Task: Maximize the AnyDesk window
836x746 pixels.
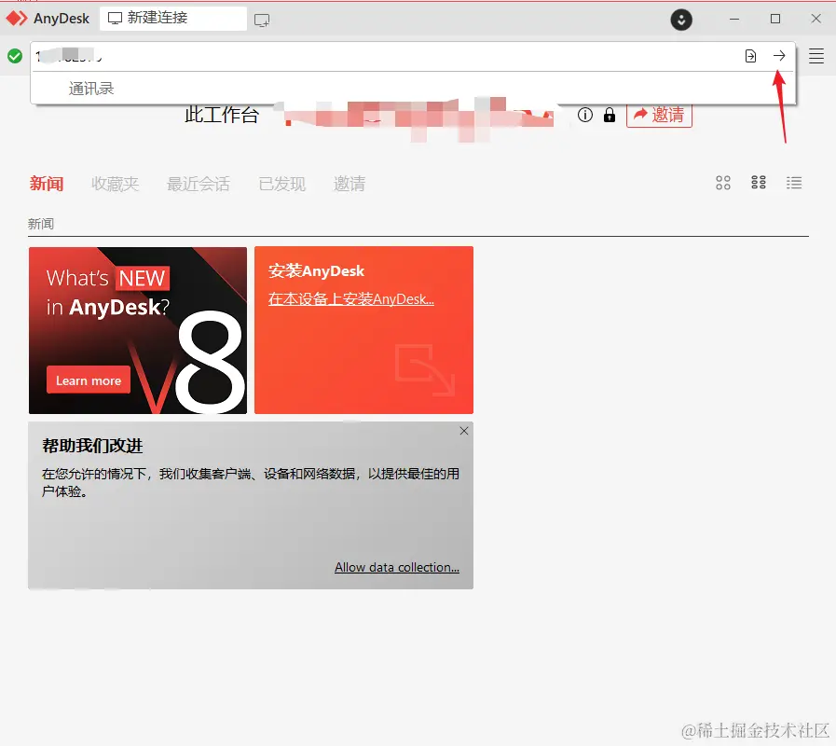Action: [x=775, y=19]
